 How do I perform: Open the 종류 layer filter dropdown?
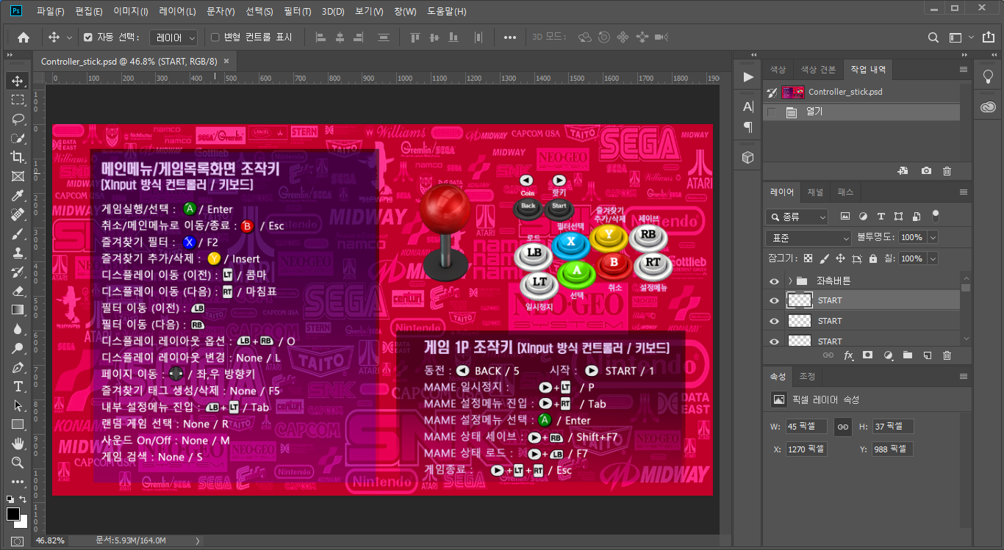796,217
